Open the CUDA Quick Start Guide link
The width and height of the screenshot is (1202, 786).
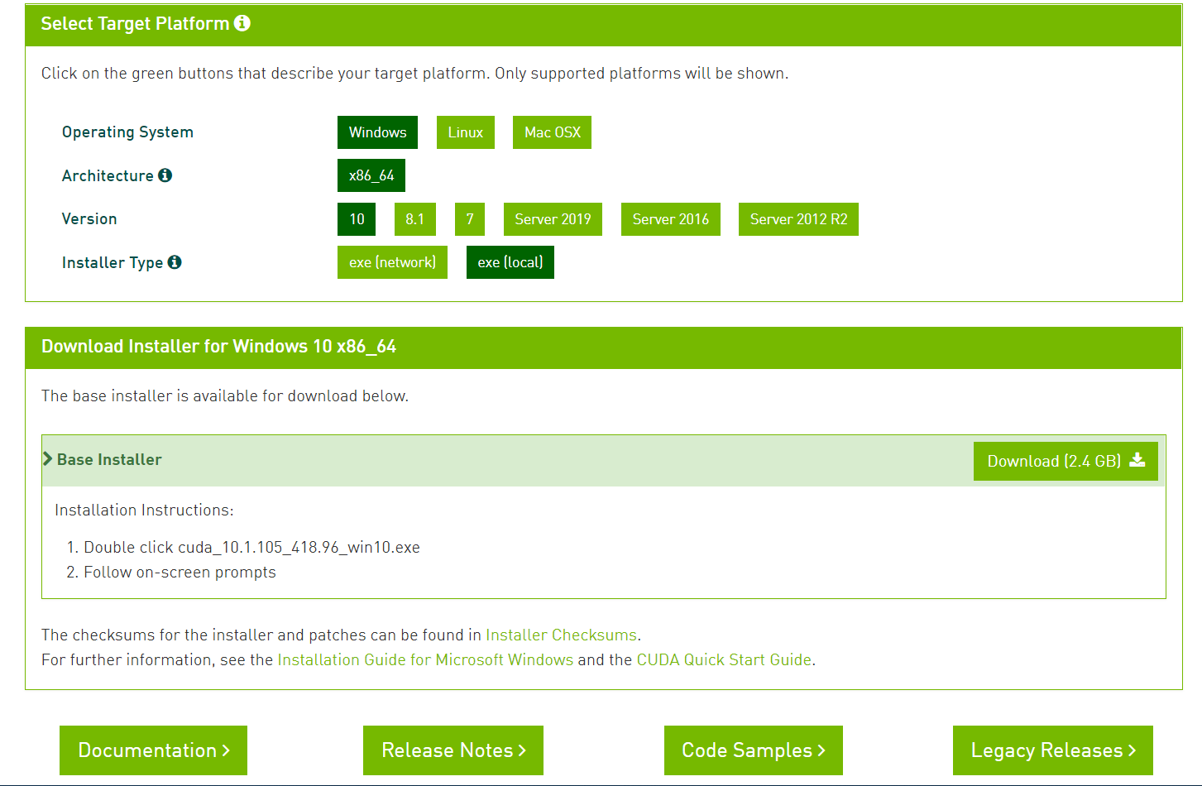[724, 659]
